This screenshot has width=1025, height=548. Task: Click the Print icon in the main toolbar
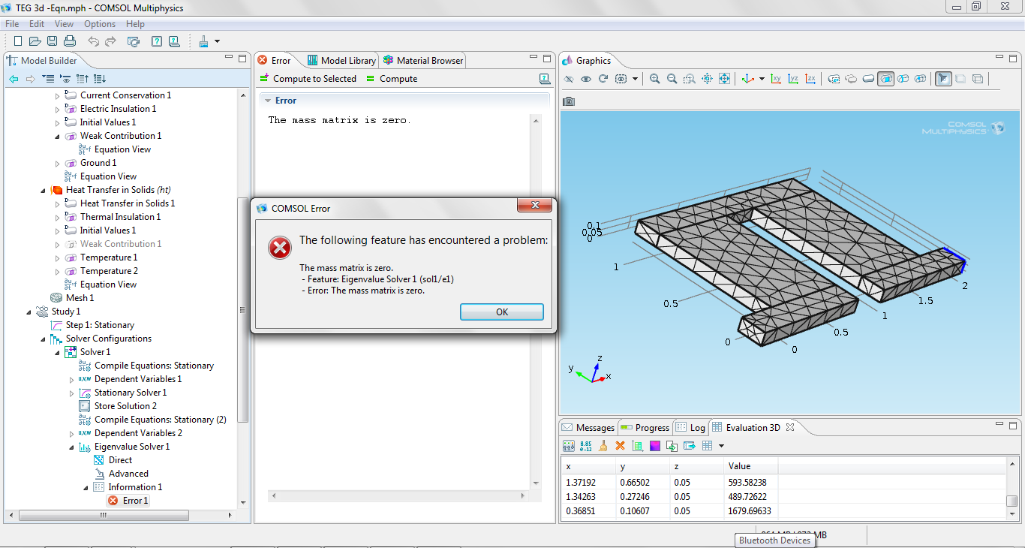[x=70, y=41]
